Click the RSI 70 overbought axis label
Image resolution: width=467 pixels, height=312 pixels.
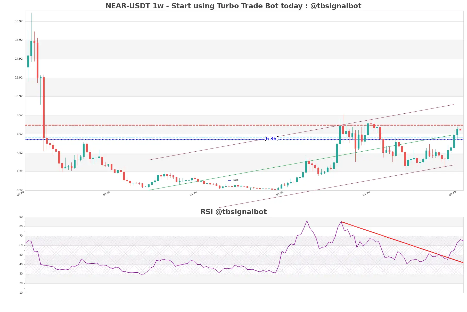pos(21,236)
